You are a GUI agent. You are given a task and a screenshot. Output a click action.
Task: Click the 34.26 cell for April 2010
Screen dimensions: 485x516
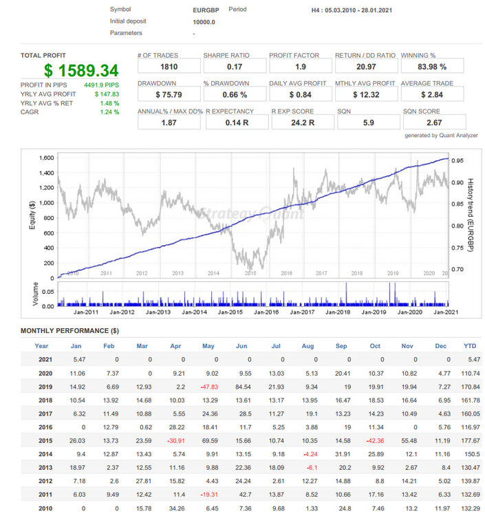tap(177, 508)
